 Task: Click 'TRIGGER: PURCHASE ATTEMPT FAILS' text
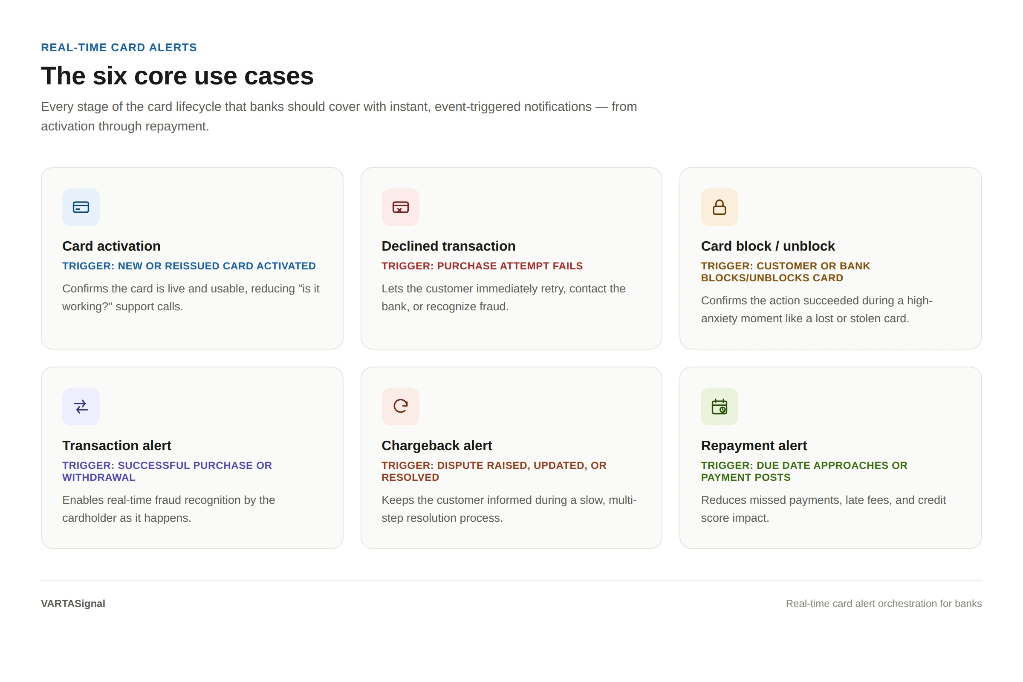pos(482,266)
